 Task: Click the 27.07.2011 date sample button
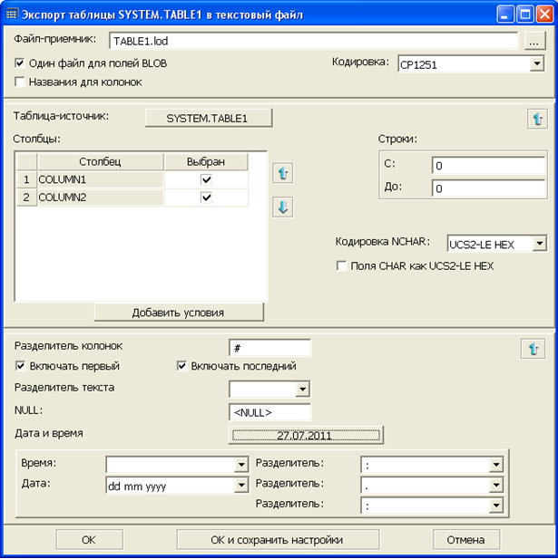[x=305, y=436]
